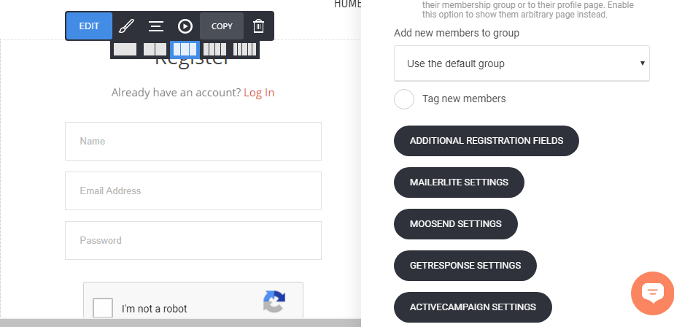Click the Email Address input field
The image size is (674, 327).
pyautogui.click(x=193, y=191)
